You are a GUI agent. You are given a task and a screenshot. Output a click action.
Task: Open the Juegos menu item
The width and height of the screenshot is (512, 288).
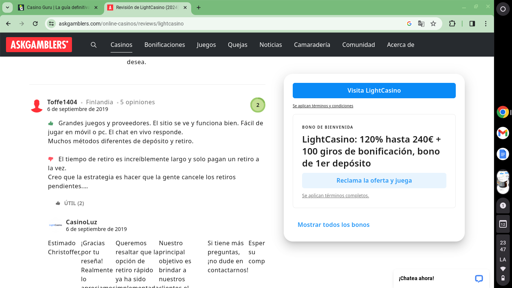point(206,45)
